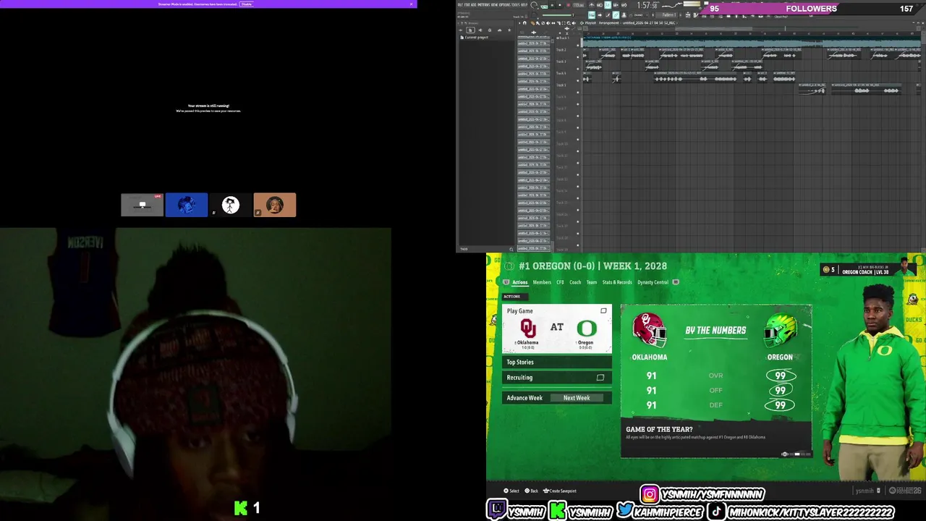Open the Pattern 1 selector dropdown
Screen dimensions: 926x521
(x=668, y=15)
